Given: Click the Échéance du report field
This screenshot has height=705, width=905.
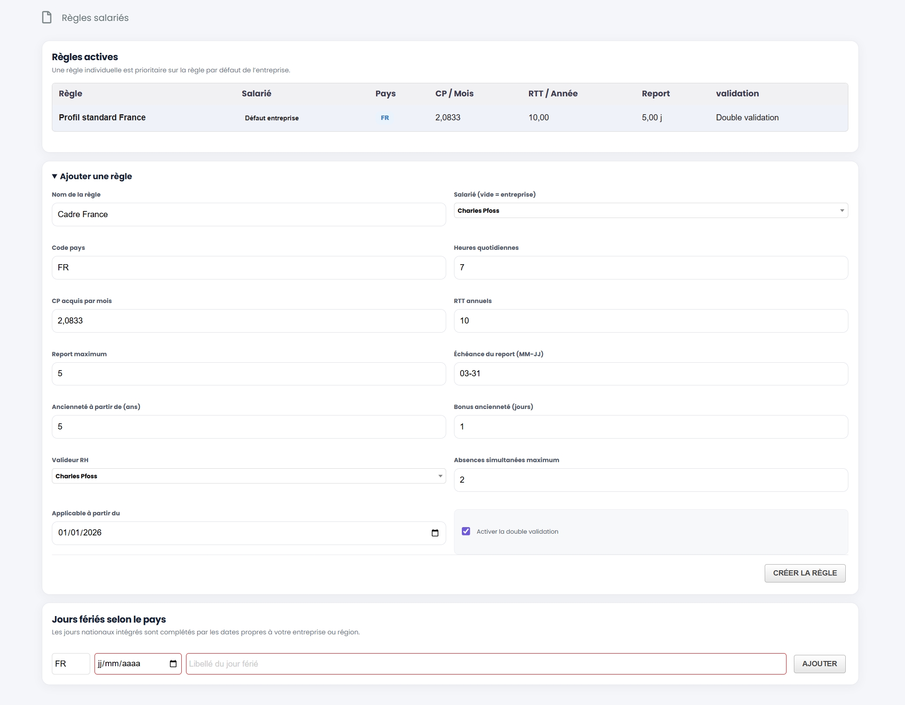Looking at the screenshot, I should click(651, 374).
